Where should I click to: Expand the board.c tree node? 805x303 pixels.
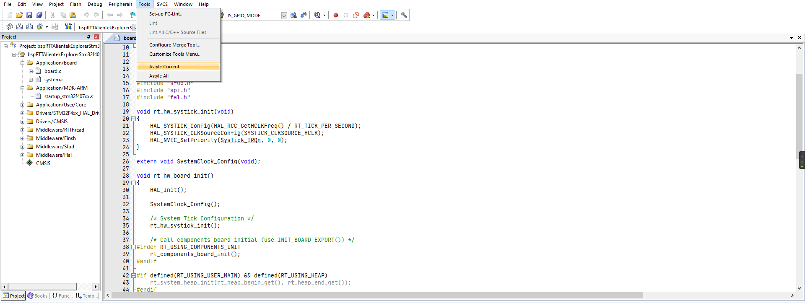coord(31,71)
